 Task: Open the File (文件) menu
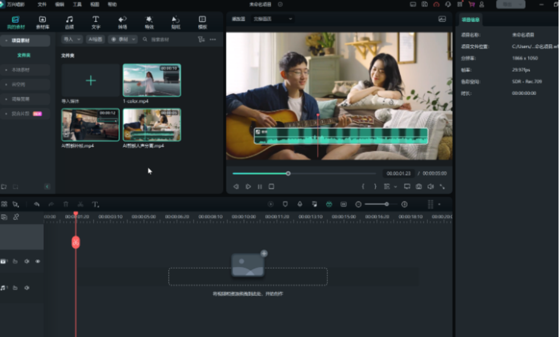click(x=42, y=5)
